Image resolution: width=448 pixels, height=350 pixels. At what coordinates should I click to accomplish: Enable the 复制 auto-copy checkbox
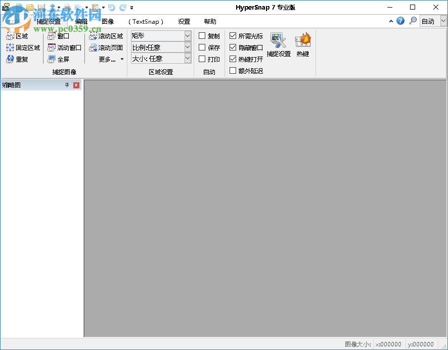[202, 36]
